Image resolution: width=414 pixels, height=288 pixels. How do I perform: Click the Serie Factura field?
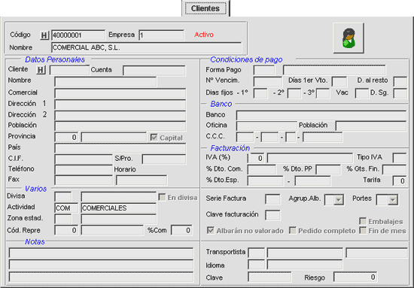[x=272, y=199]
